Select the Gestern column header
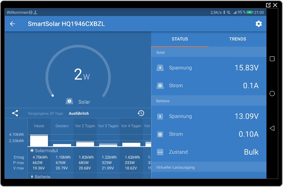Viewport: 283px width, 187px height. [x=62, y=126]
